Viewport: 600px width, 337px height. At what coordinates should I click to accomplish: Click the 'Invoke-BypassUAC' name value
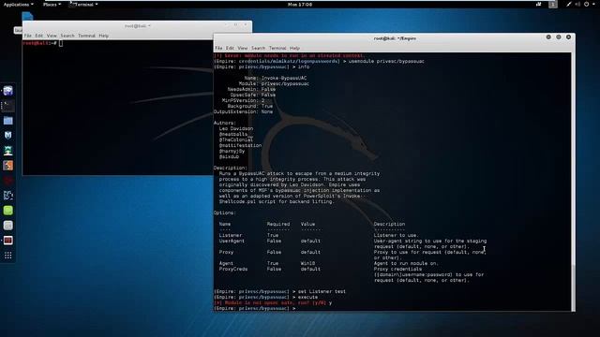click(x=284, y=78)
